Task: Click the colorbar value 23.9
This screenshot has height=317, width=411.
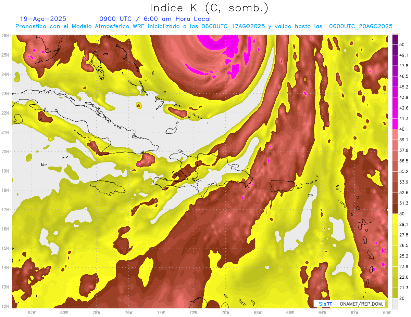Action: click(x=404, y=266)
